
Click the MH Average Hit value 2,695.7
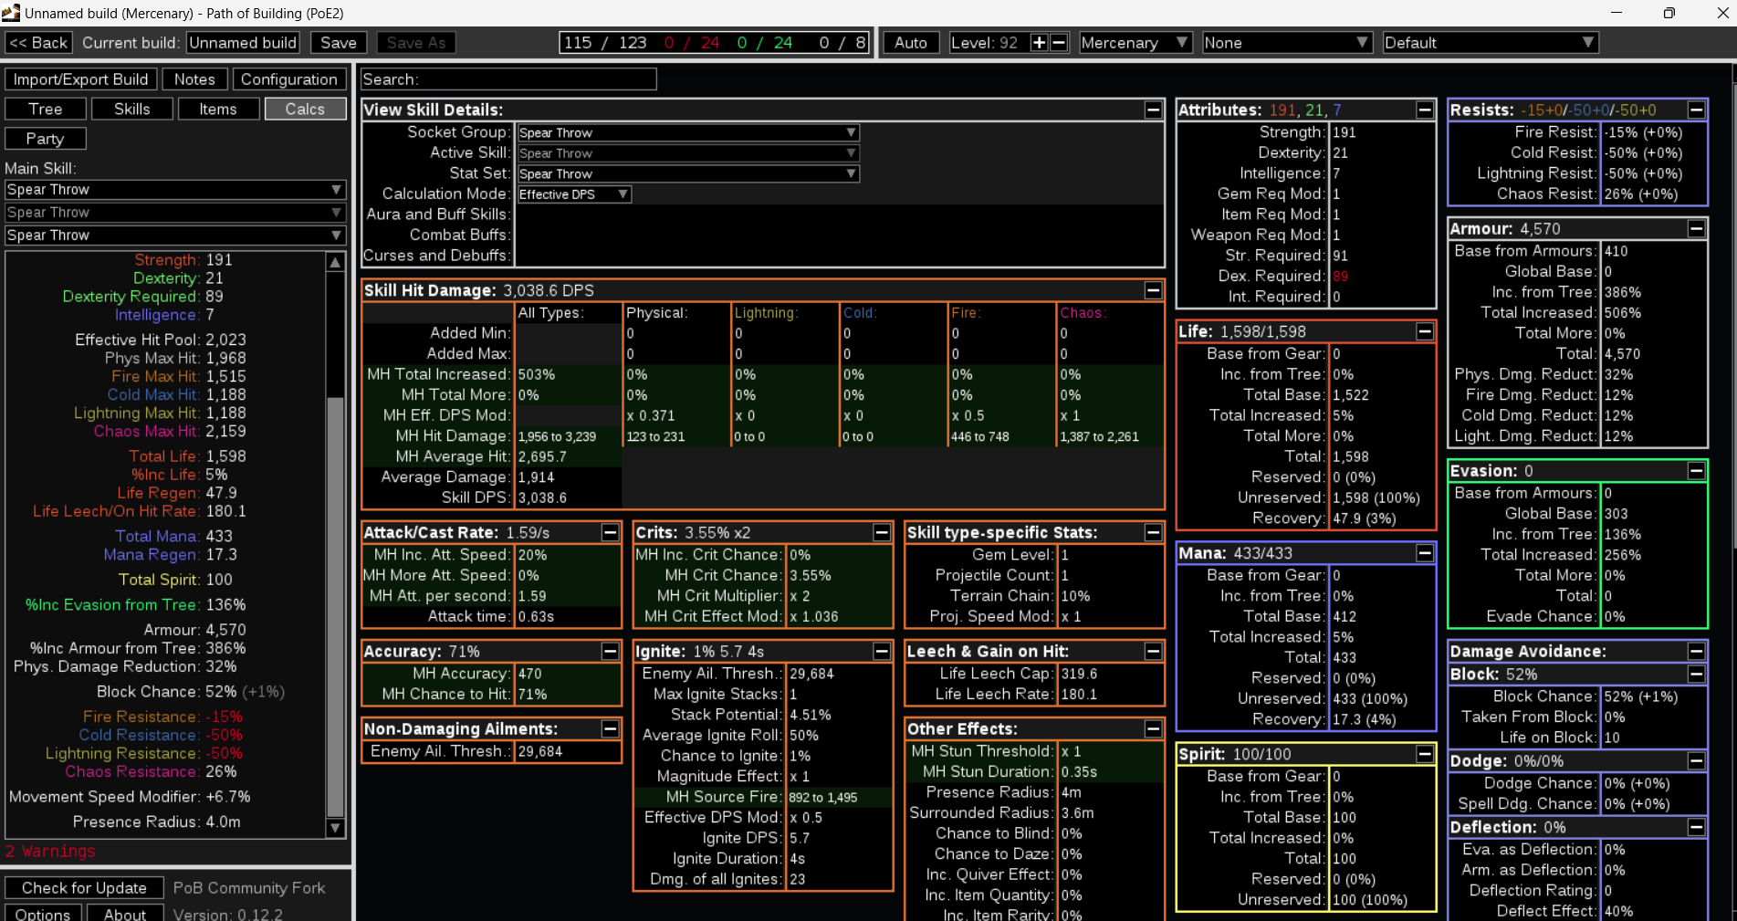[542, 457]
